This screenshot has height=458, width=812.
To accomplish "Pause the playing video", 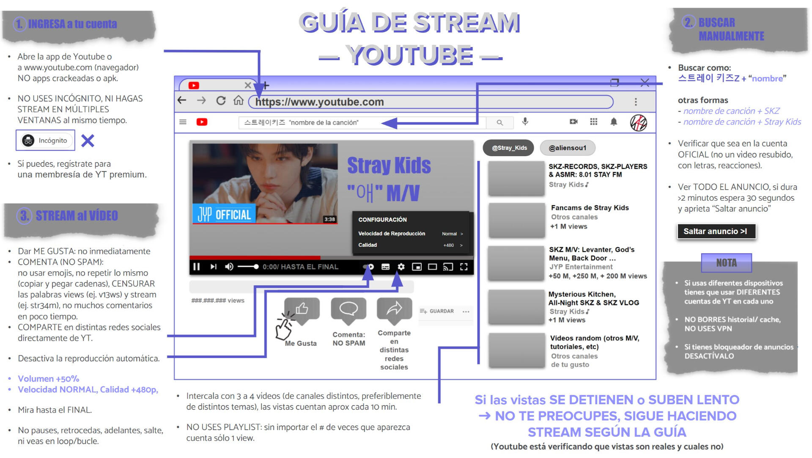I will pyautogui.click(x=196, y=267).
